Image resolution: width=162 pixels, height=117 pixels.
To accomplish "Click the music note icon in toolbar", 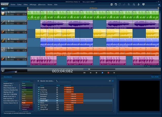I will click(x=138, y=5).
